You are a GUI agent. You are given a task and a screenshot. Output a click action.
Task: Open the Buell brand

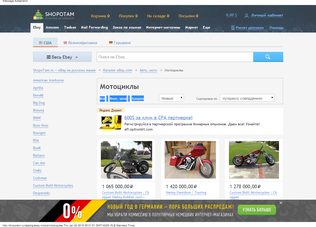pyautogui.click(x=37, y=148)
